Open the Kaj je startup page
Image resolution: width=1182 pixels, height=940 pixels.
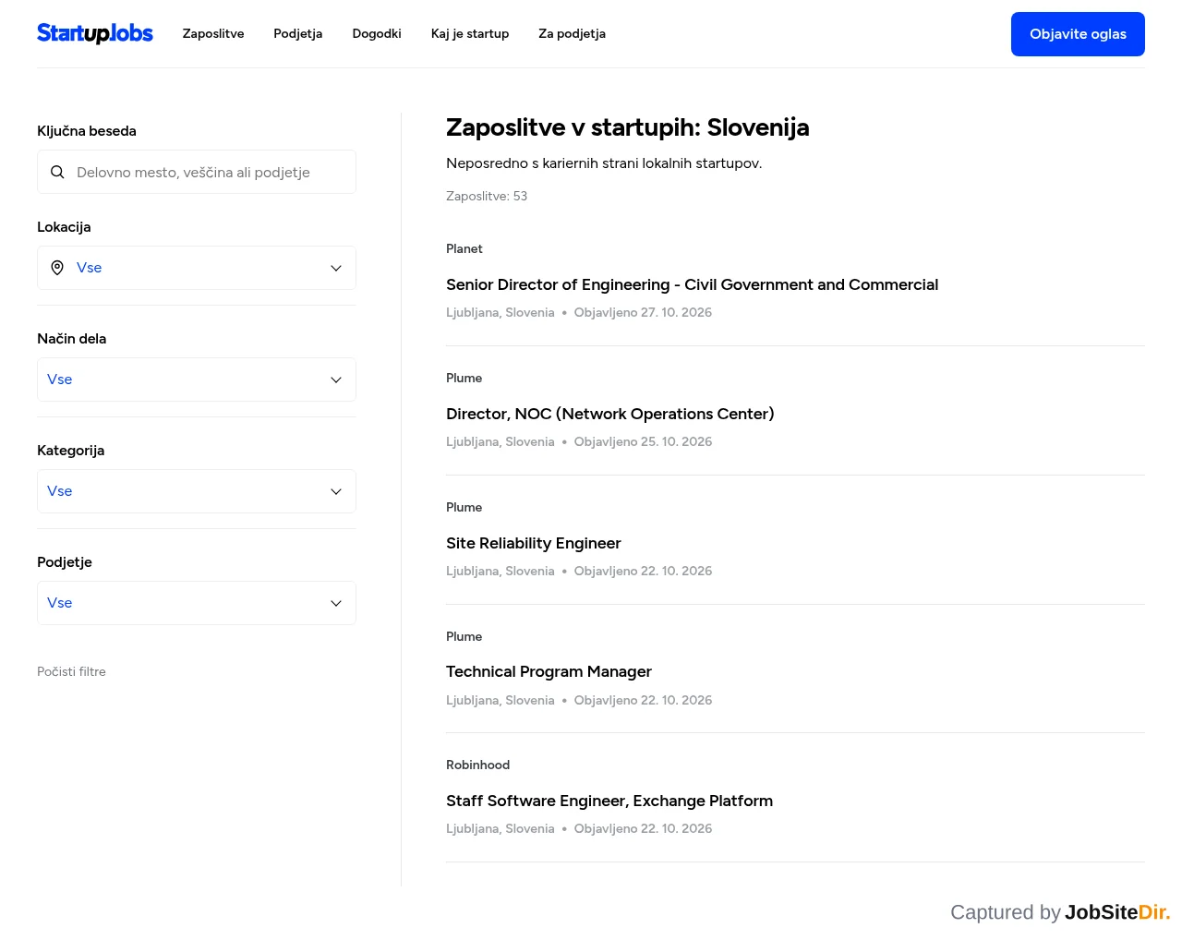[x=470, y=33]
